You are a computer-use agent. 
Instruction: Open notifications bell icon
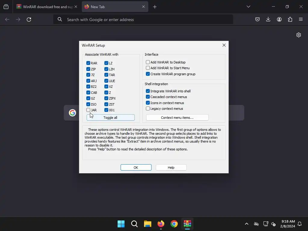(x=300, y=224)
